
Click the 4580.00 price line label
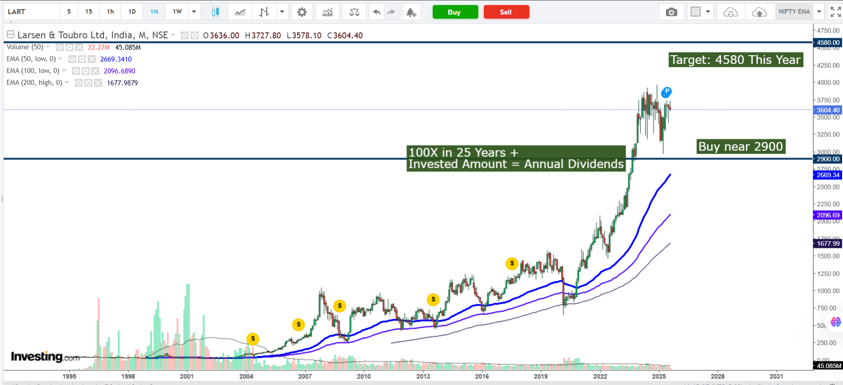tap(828, 42)
